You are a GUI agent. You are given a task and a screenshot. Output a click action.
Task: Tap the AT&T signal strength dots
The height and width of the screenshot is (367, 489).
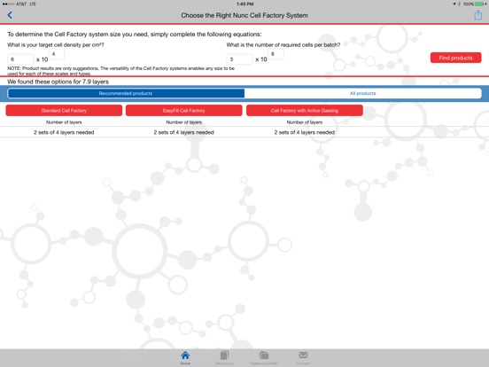point(9,4)
